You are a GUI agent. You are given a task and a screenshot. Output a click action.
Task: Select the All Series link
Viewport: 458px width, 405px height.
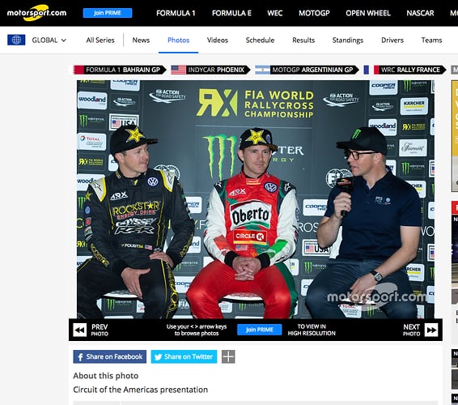(x=100, y=40)
